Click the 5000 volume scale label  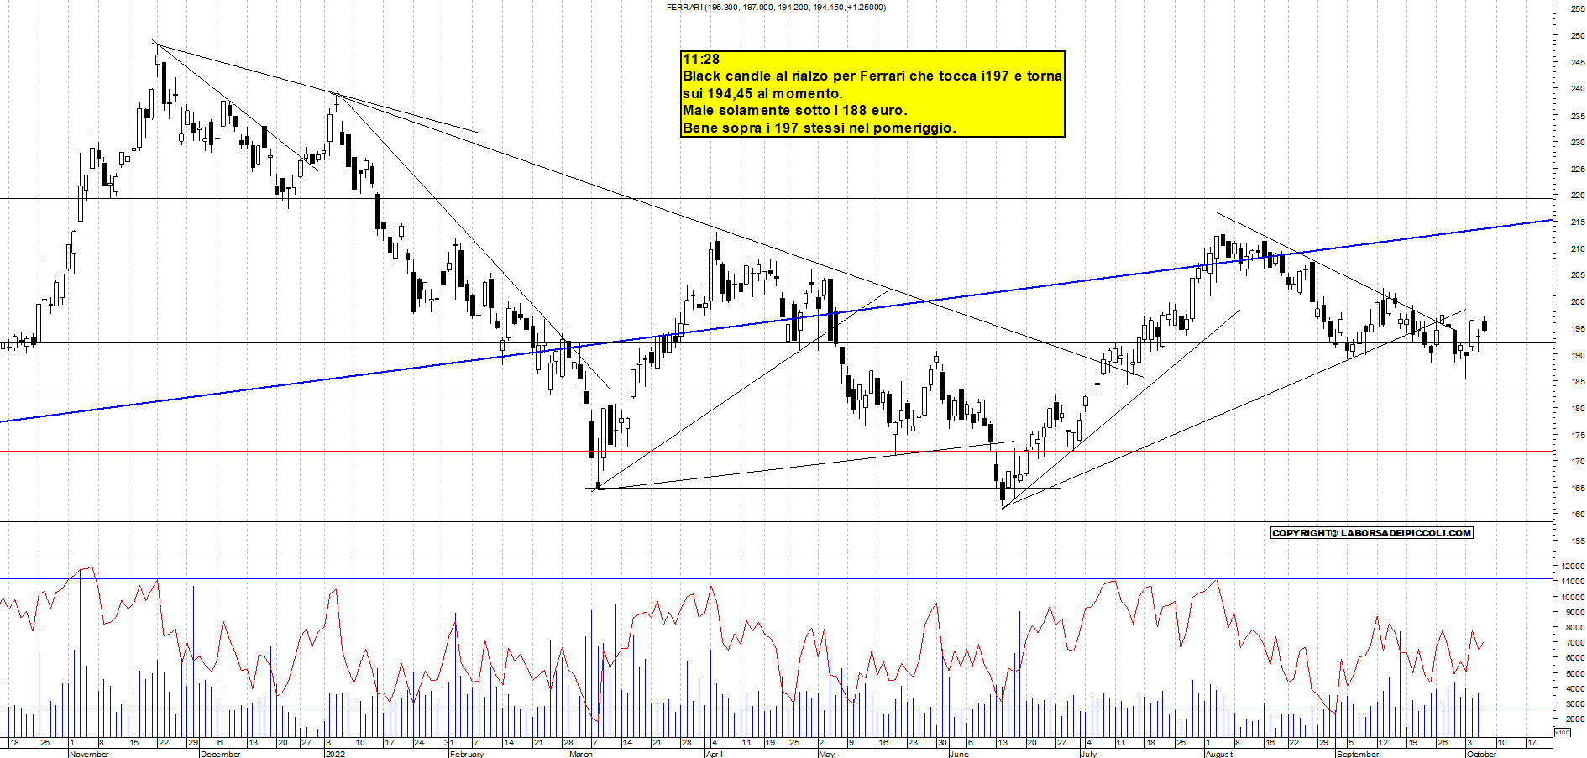tap(1575, 673)
